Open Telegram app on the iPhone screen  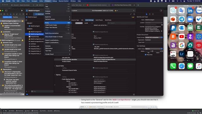182,19
